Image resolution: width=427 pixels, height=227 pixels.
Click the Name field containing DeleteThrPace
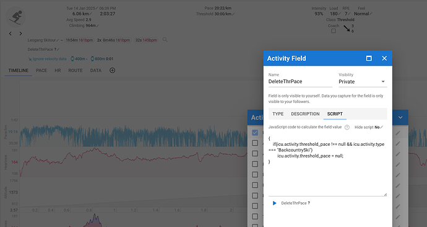pos(300,81)
